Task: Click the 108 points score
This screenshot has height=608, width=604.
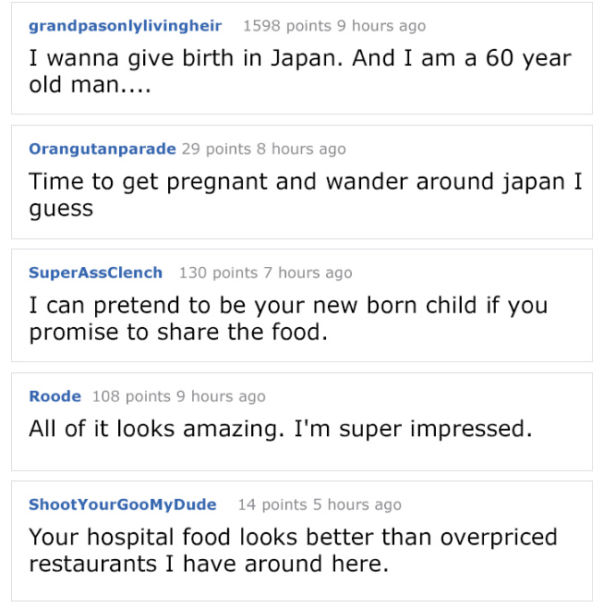Action: pos(131,396)
